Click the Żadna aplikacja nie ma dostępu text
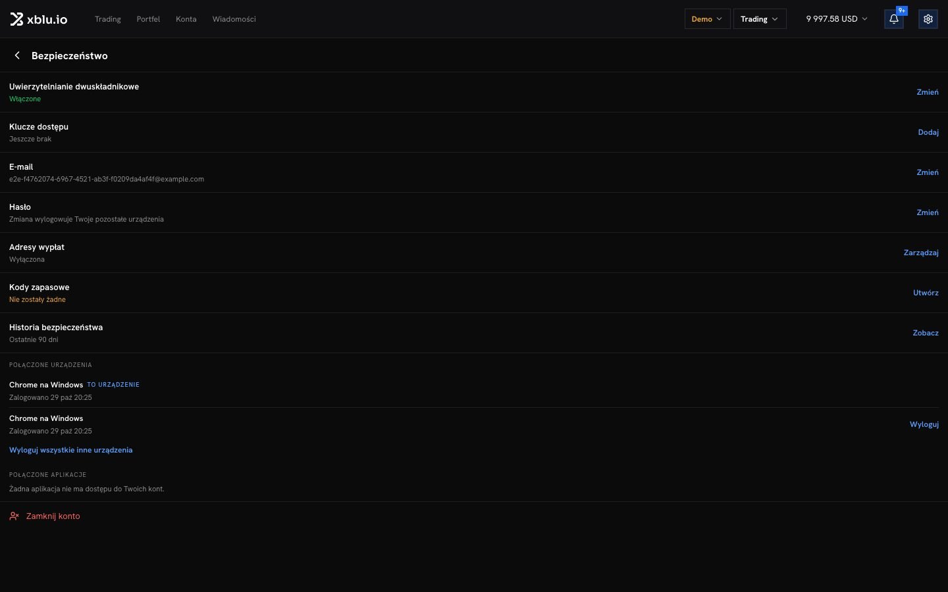 coord(87,489)
